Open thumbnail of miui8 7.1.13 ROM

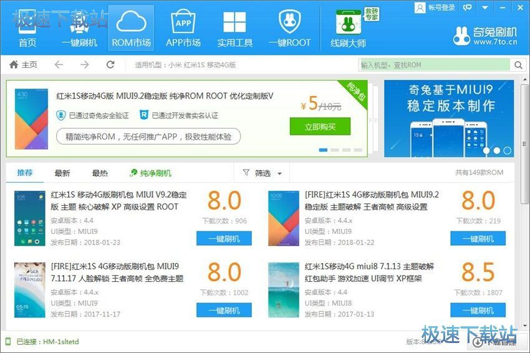[284, 290]
